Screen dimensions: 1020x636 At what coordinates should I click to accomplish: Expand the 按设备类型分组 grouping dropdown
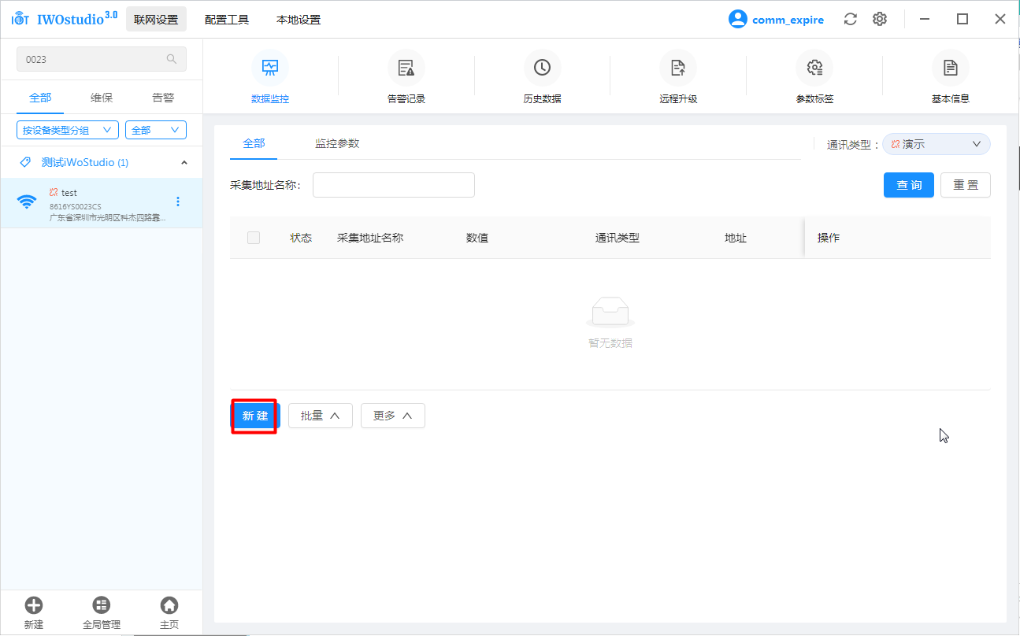click(x=68, y=130)
